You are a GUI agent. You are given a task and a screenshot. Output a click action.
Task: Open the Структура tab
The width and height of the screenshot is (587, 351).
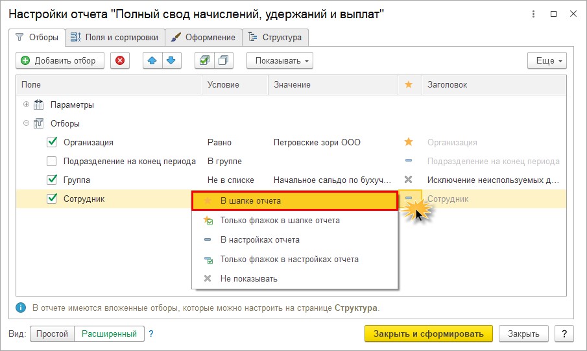coord(275,38)
